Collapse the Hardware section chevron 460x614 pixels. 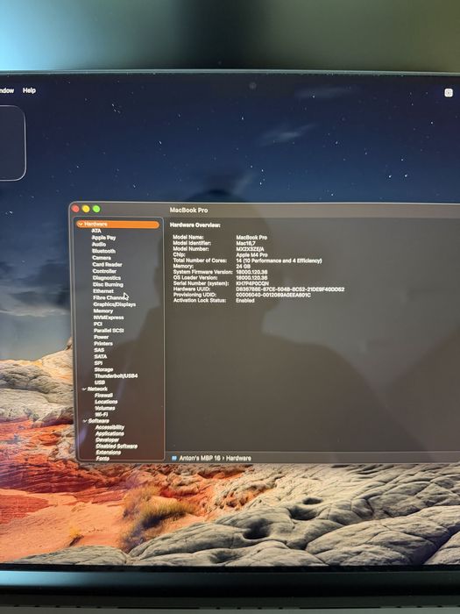pos(81,225)
